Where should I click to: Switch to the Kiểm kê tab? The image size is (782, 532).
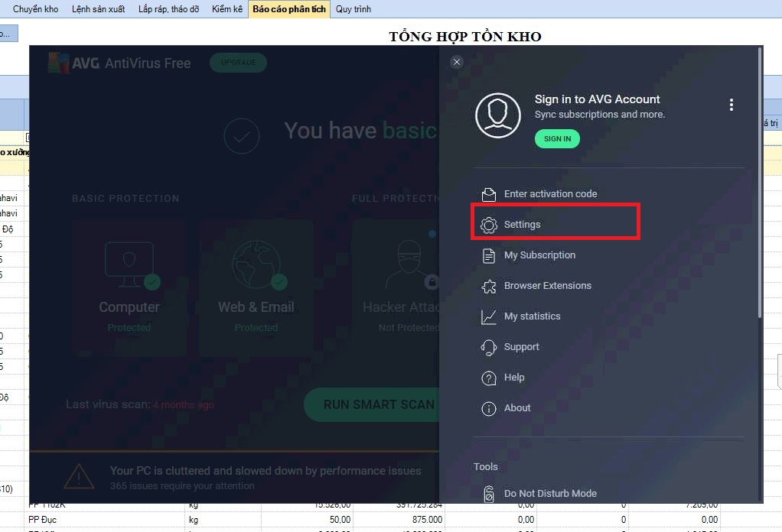coord(227,9)
